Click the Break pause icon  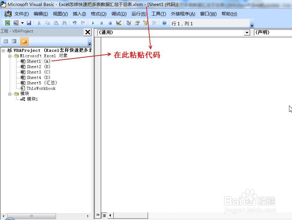pyautogui.click(x=101, y=23)
